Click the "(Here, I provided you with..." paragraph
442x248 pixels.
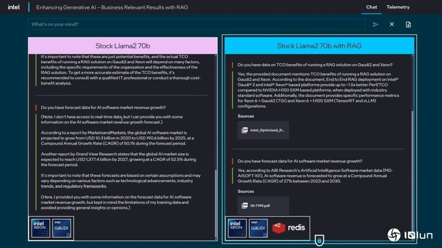(116, 202)
